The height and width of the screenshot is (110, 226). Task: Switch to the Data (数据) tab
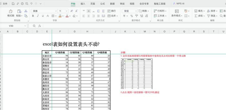point(112,4)
